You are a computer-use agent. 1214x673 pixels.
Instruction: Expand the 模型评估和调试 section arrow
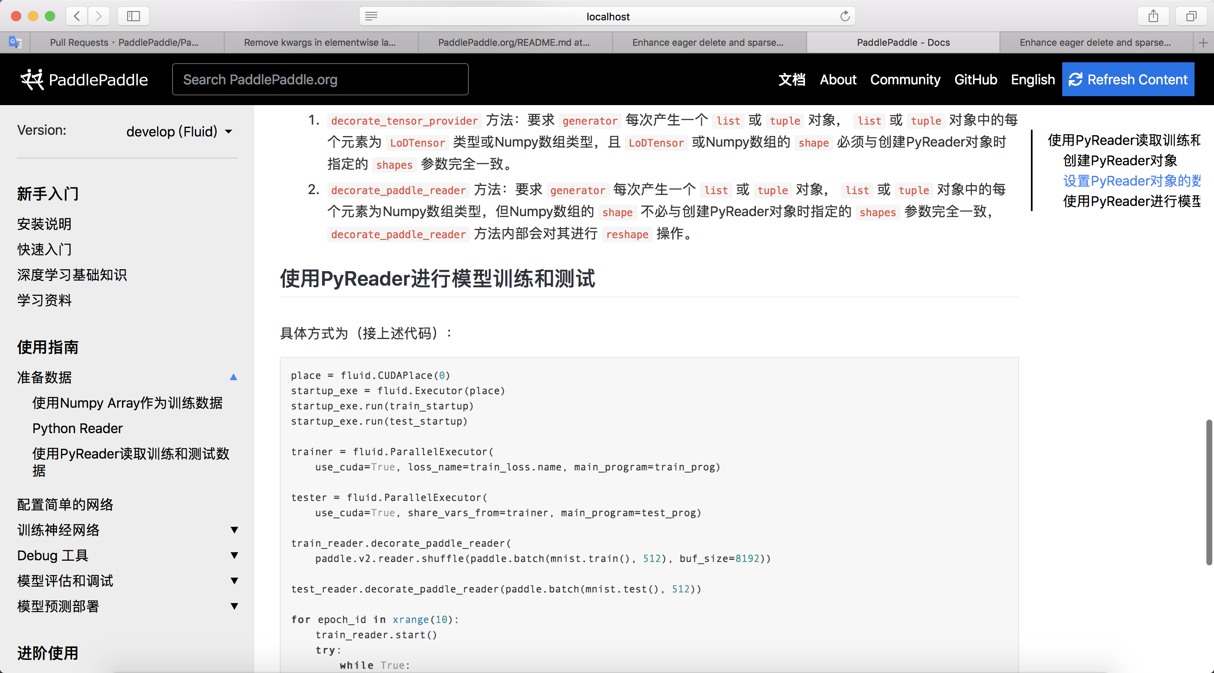(x=234, y=581)
